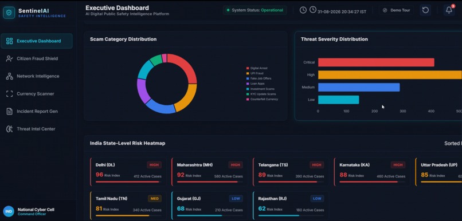Click "390 Active Cases" text
The height and width of the screenshot is (221, 462).
coord(310,176)
